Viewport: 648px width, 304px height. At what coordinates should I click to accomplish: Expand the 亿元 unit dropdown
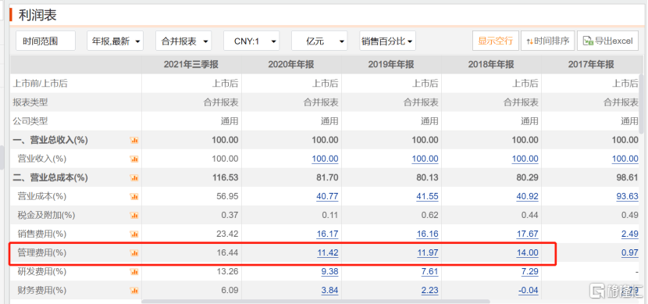pos(319,41)
